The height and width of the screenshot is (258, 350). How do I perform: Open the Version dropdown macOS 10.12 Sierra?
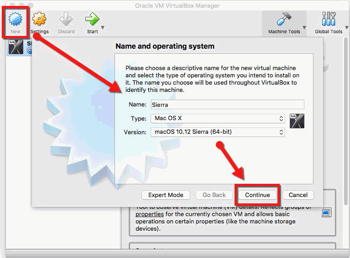(x=218, y=132)
